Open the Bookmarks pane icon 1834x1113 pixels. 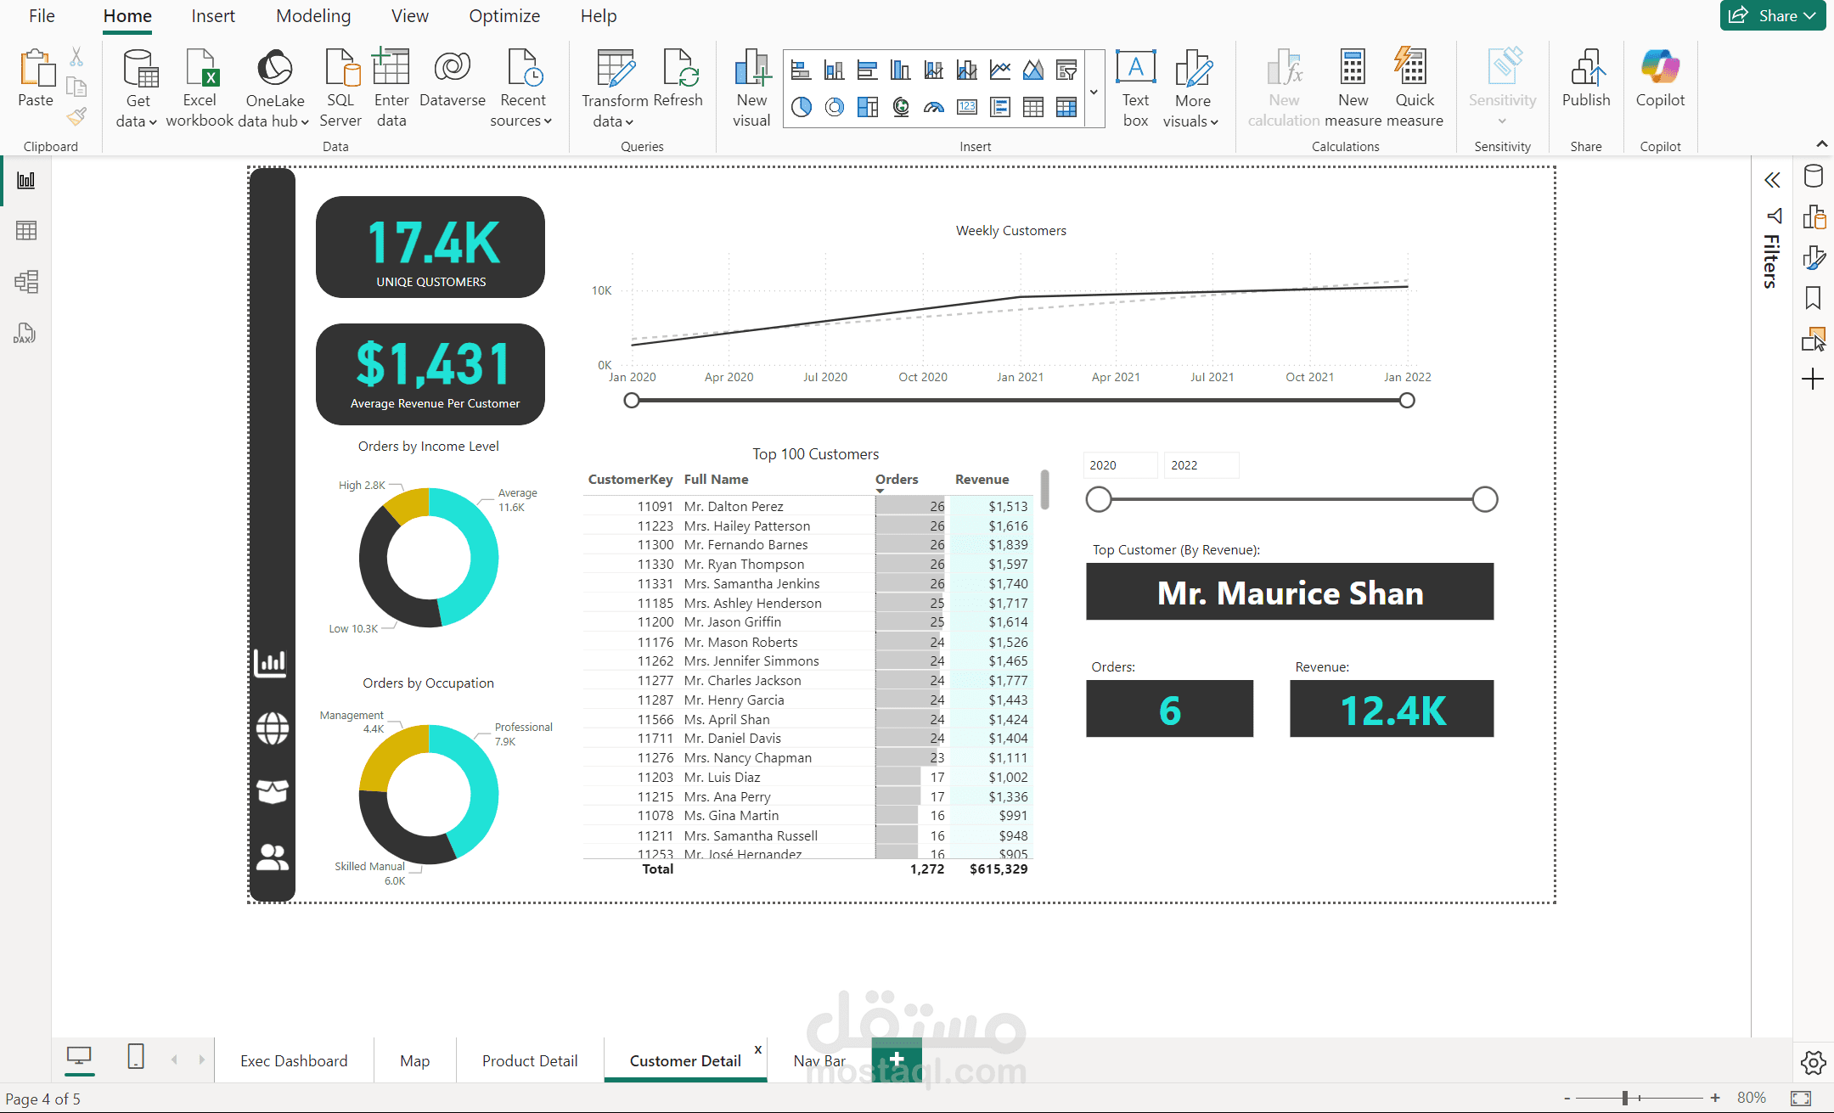coord(1814,298)
